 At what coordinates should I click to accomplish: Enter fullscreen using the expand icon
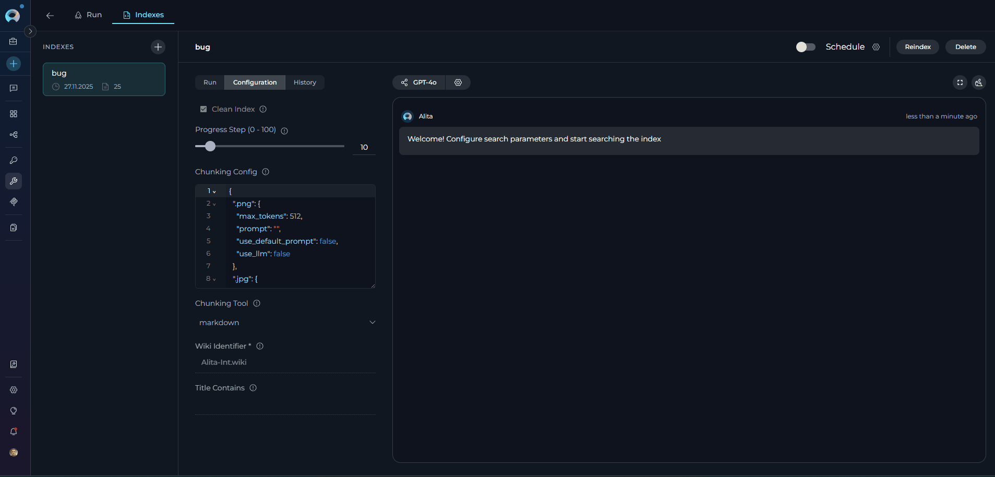click(x=960, y=82)
